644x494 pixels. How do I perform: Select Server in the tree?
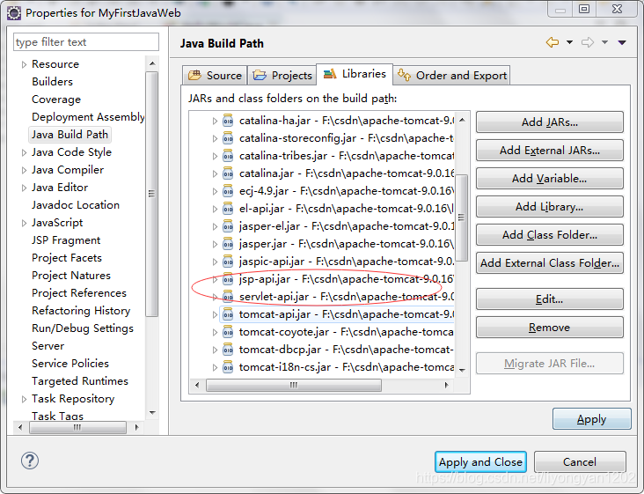coord(48,346)
